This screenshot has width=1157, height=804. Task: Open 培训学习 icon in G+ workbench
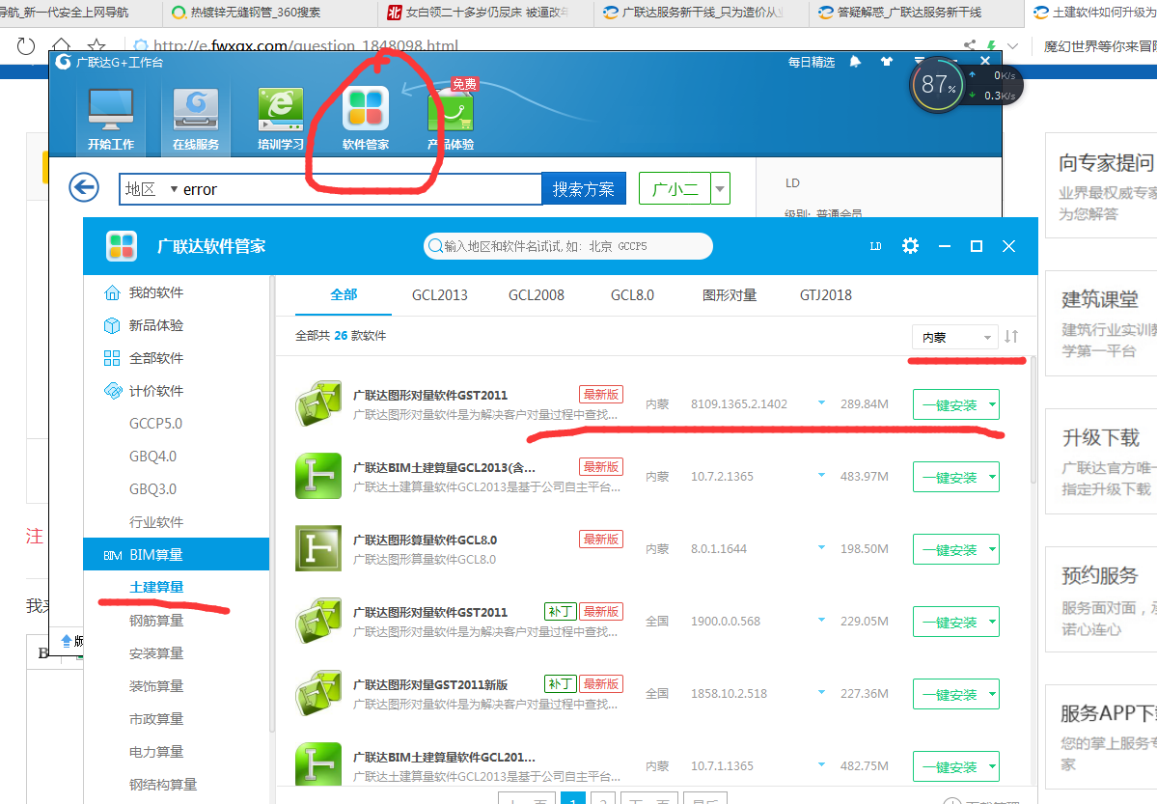pos(281,118)
